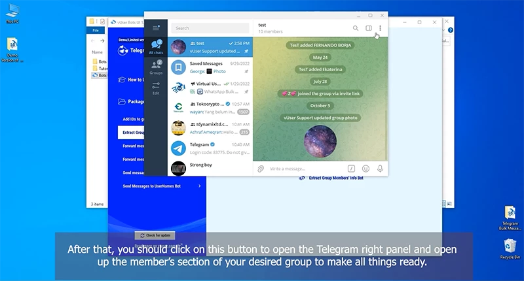Open the Bots folder in File Explorer
This screenshot has width=524, height=281.
pyautogui.click(x=100, y=61)
